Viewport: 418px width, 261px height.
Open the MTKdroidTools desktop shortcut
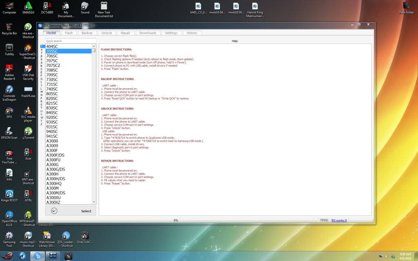(28, 215)
